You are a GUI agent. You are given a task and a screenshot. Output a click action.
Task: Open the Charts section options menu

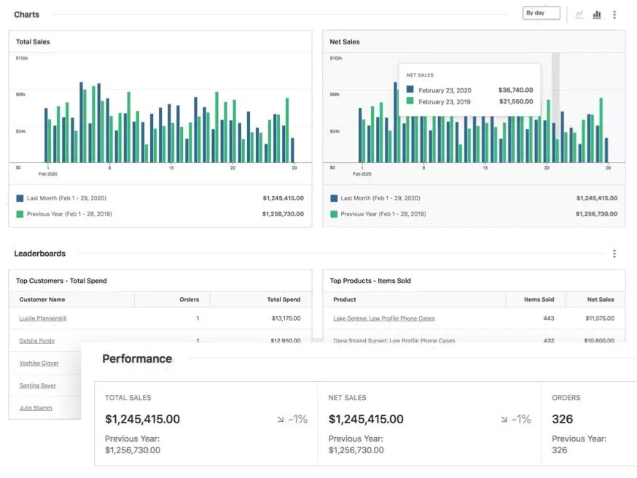614,15
